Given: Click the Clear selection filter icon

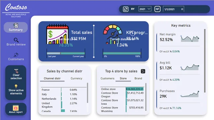Looking at the screenshot, I should 16,71.
